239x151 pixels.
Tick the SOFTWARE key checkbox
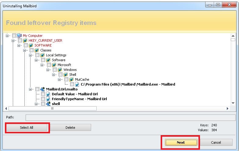tap(26, 45)
